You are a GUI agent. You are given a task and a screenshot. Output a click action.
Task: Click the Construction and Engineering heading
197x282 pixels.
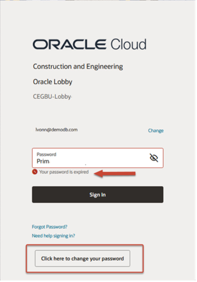78,67
